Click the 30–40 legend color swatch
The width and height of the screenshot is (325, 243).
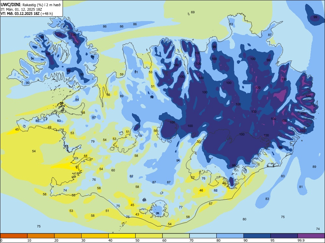click(x=95, y=236)
